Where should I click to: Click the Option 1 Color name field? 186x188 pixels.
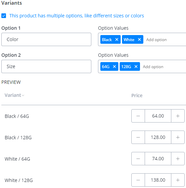(46, 39)
